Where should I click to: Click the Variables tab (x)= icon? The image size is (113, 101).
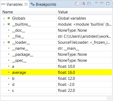3,4
